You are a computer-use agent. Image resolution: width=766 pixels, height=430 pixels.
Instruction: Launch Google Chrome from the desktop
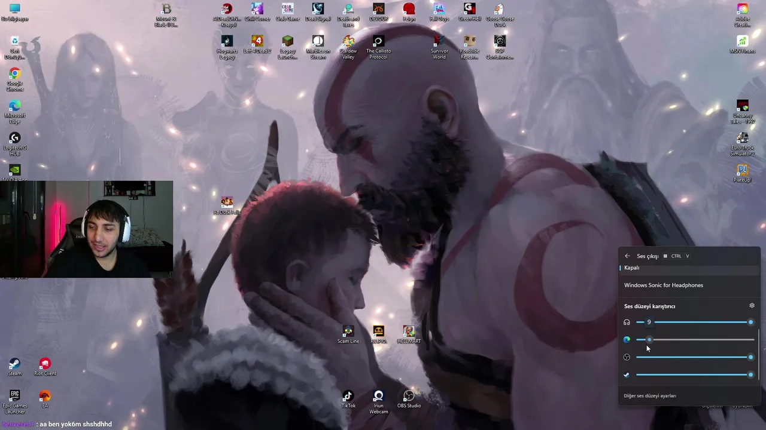point(15,80)
